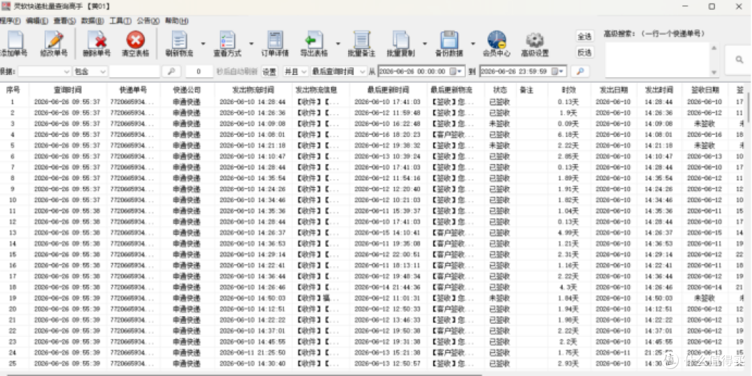Viewport: 752px width, 376px height.
Task: Expand the 查看方式 dropdown arrow
Action: 251,44
